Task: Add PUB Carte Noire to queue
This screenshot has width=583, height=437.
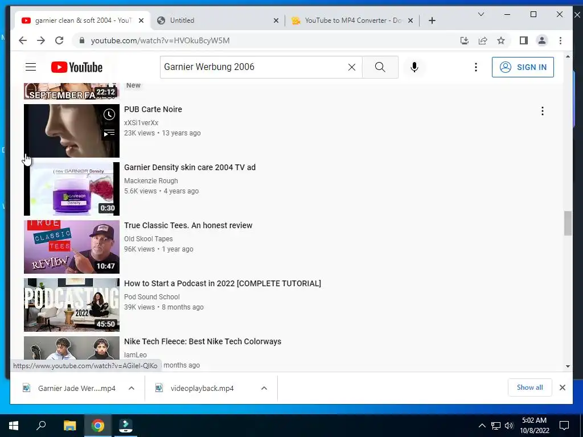Action: click(x=109, y=133)
